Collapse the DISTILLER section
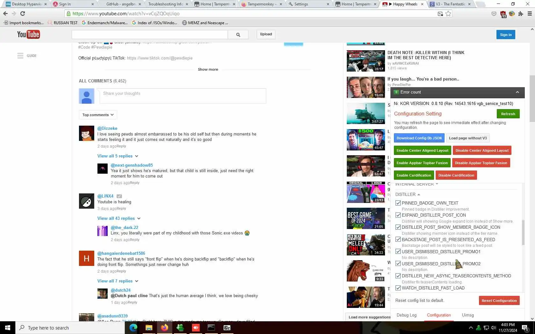The image size is (535, 334). [408, 194]
